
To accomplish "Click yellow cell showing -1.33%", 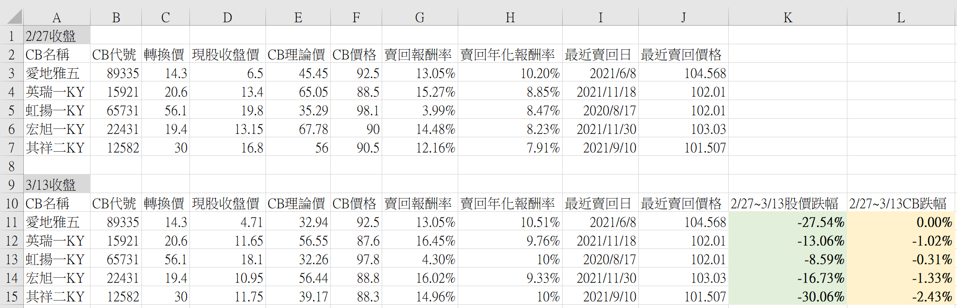I will click(x=901, y=278).
